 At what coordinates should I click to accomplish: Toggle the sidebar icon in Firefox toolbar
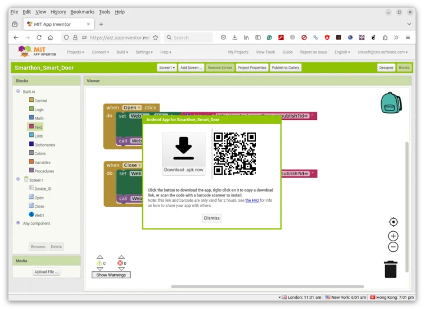(x=258, y=38)
